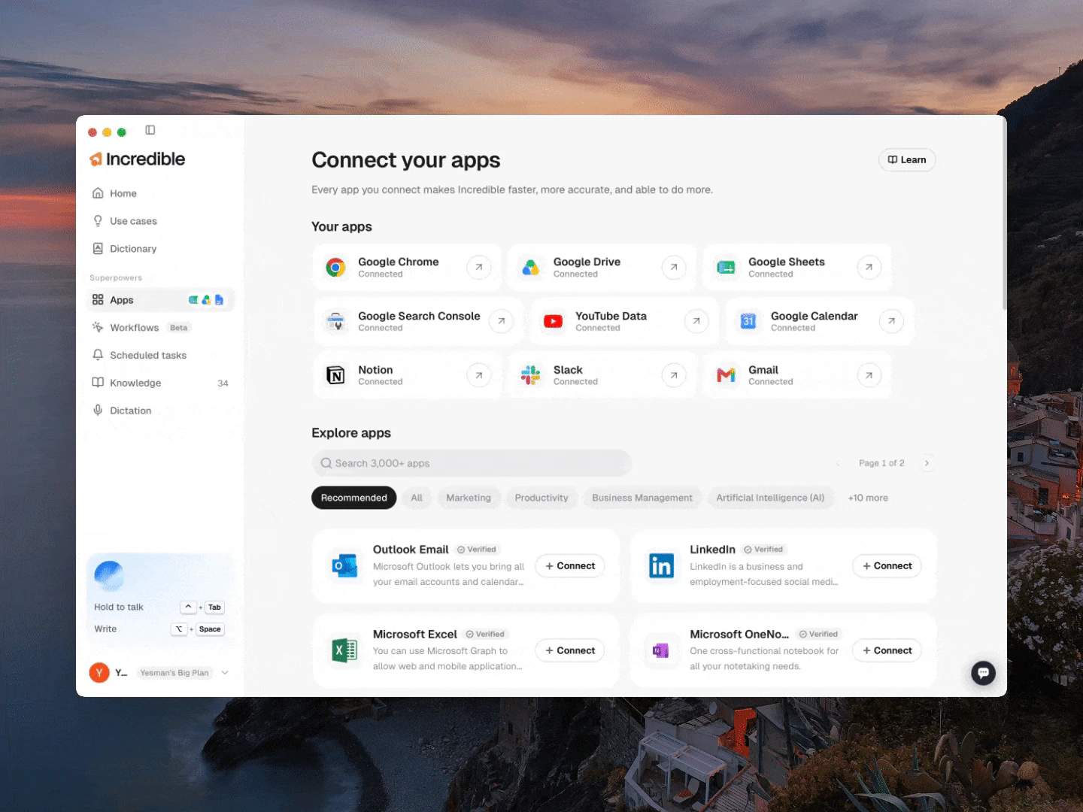This screenshot has width=1083, height=812.
Task: Click the Outlook Email icon
Action: tap(344, 565)
